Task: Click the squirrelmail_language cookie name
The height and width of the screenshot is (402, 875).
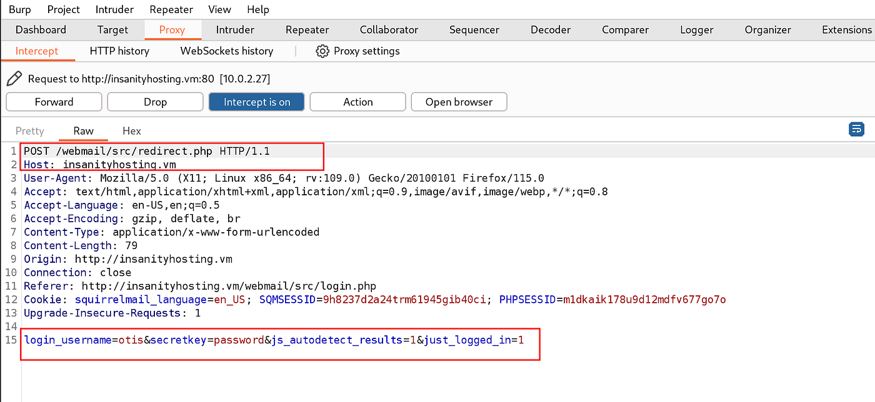Action: pos(141,300)
